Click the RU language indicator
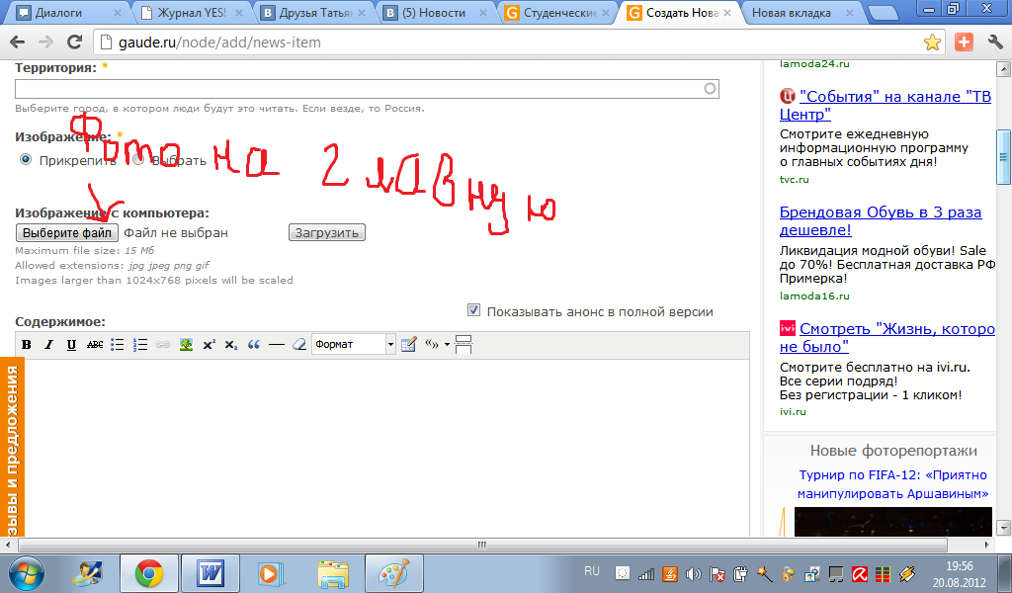The image size is (1012, 593). click(x=592, y=571)
